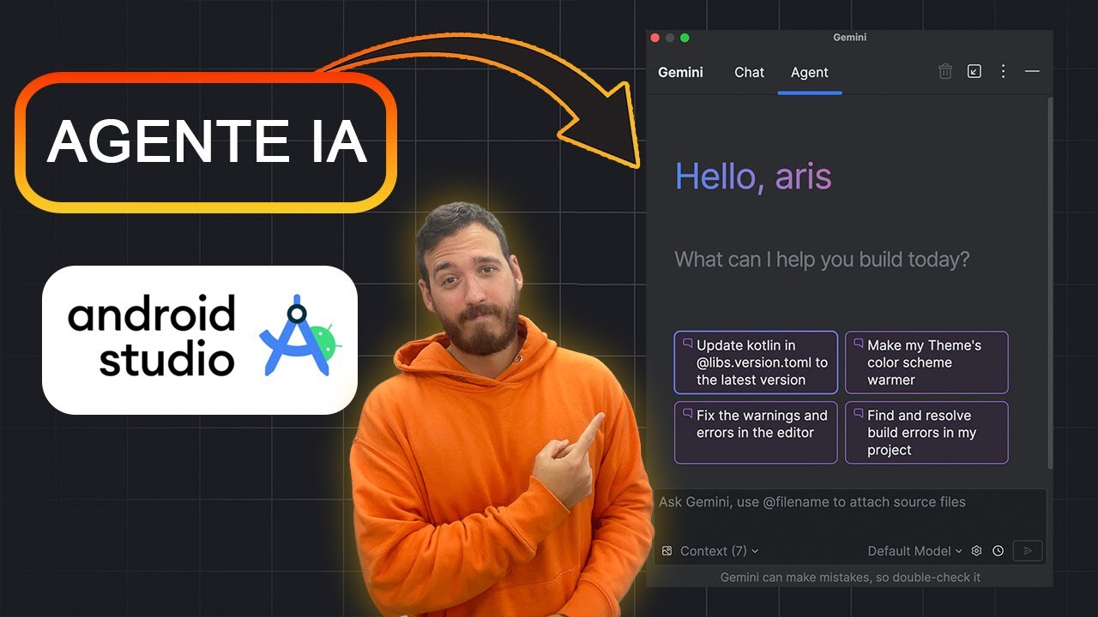Open the chat history clock icon
Screen dimensions: 1098x617
point(998,551)
